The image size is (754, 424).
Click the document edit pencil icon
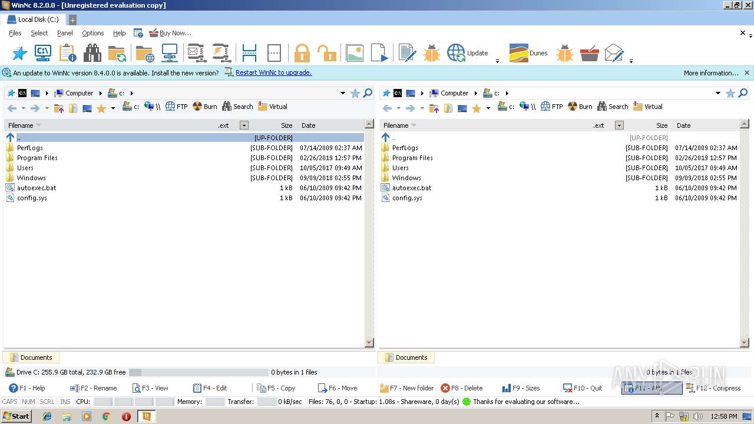pyautogui.click(x=407, y=53)
